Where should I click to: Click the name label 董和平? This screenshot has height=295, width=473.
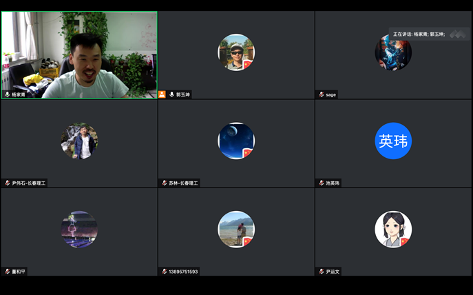point(19,272)
